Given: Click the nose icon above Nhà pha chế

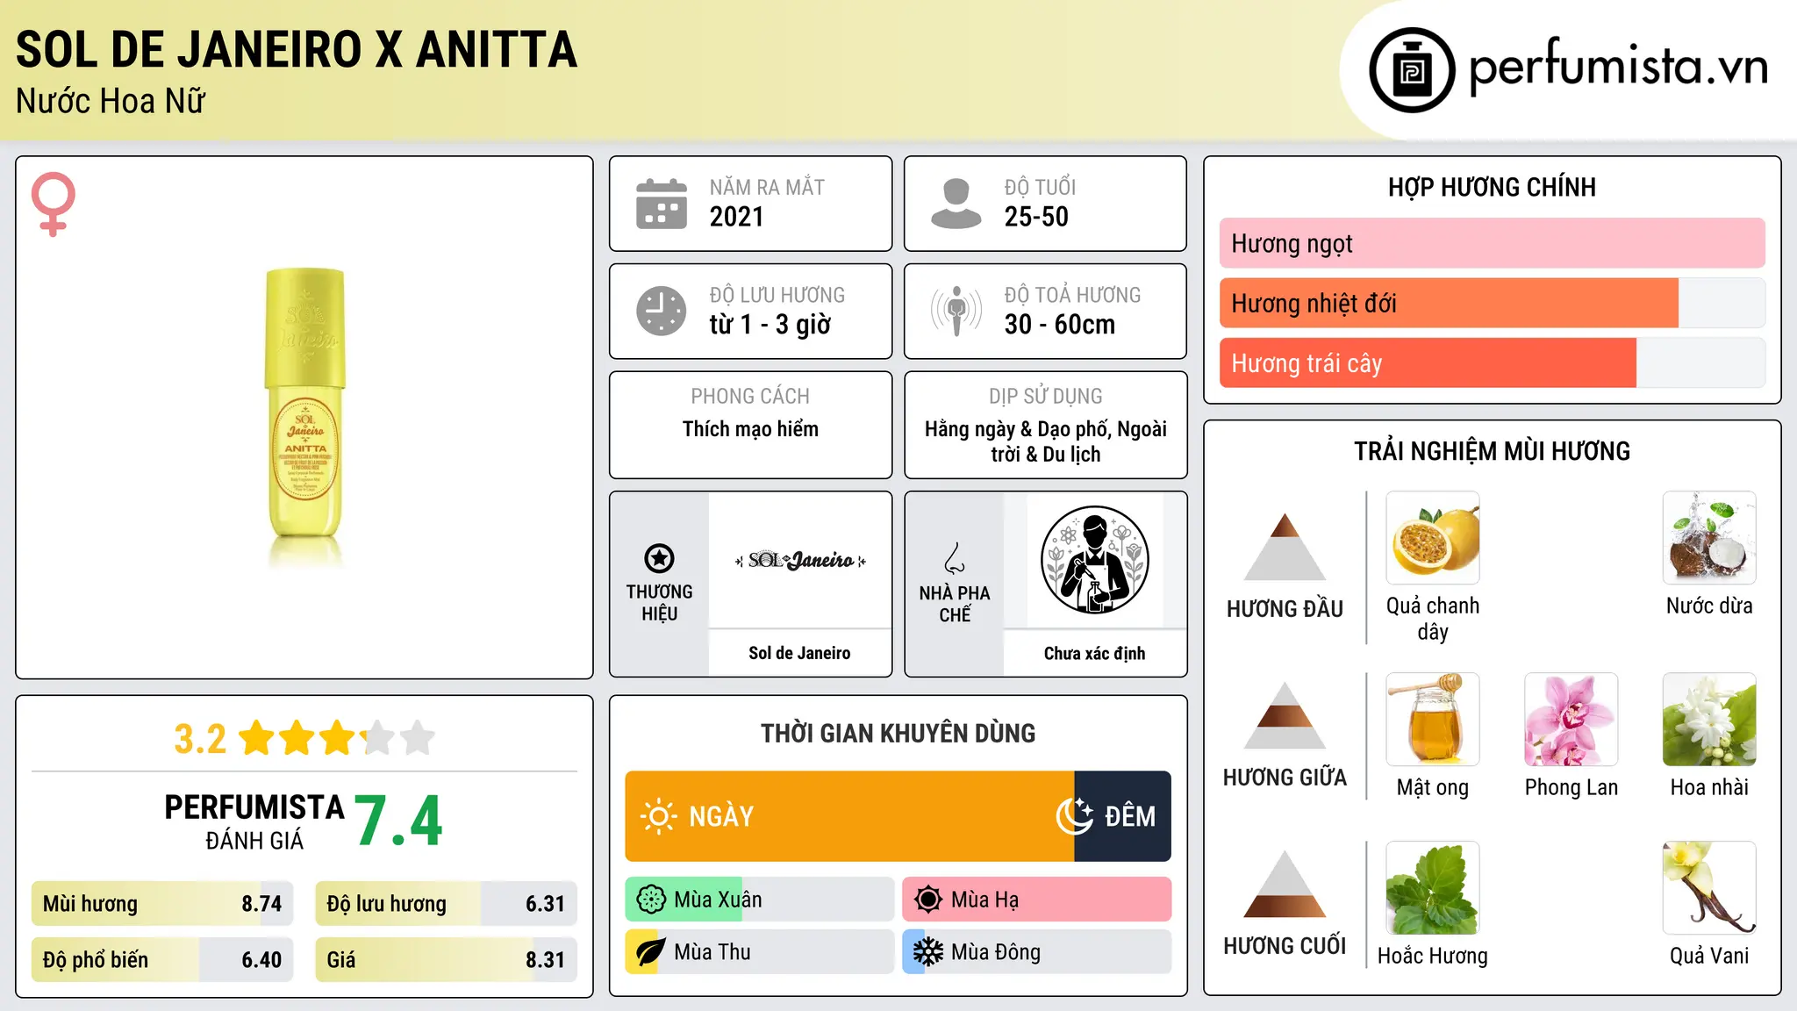Looking at the screenshot, I should (x=955, y=558).
